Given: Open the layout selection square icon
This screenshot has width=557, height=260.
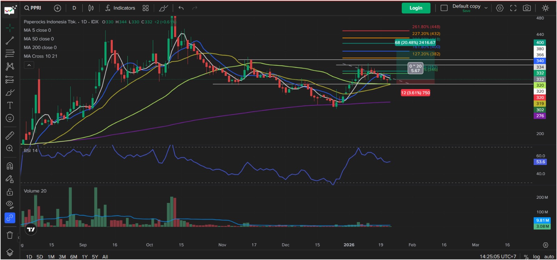Looking at the screenshot, I should pos(444,8).
